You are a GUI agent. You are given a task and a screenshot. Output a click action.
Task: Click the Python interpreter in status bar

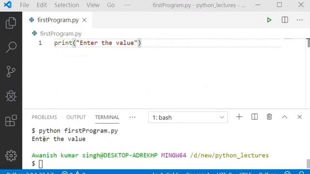30,173
